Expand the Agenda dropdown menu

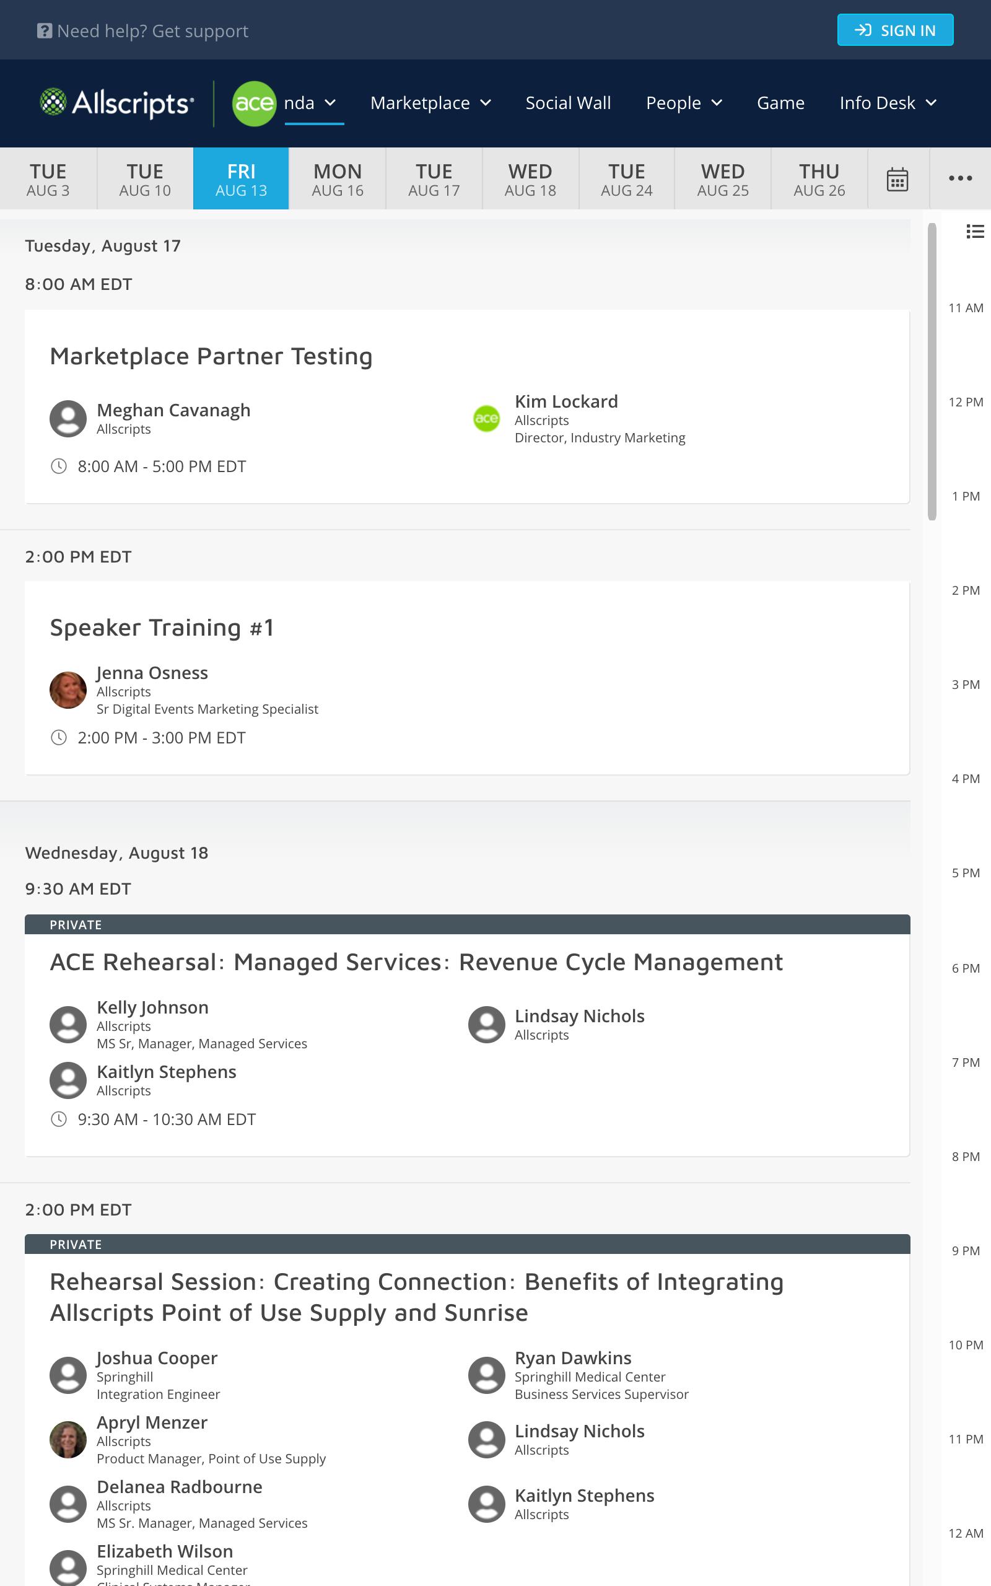point(311,103)
